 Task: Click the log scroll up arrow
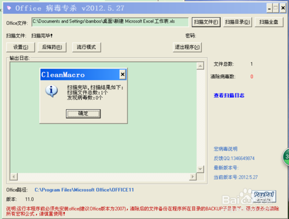click(x=200, y=66)
